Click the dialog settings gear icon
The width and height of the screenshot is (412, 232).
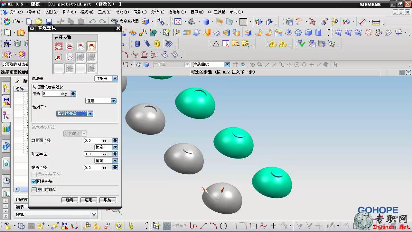[32, 28]
